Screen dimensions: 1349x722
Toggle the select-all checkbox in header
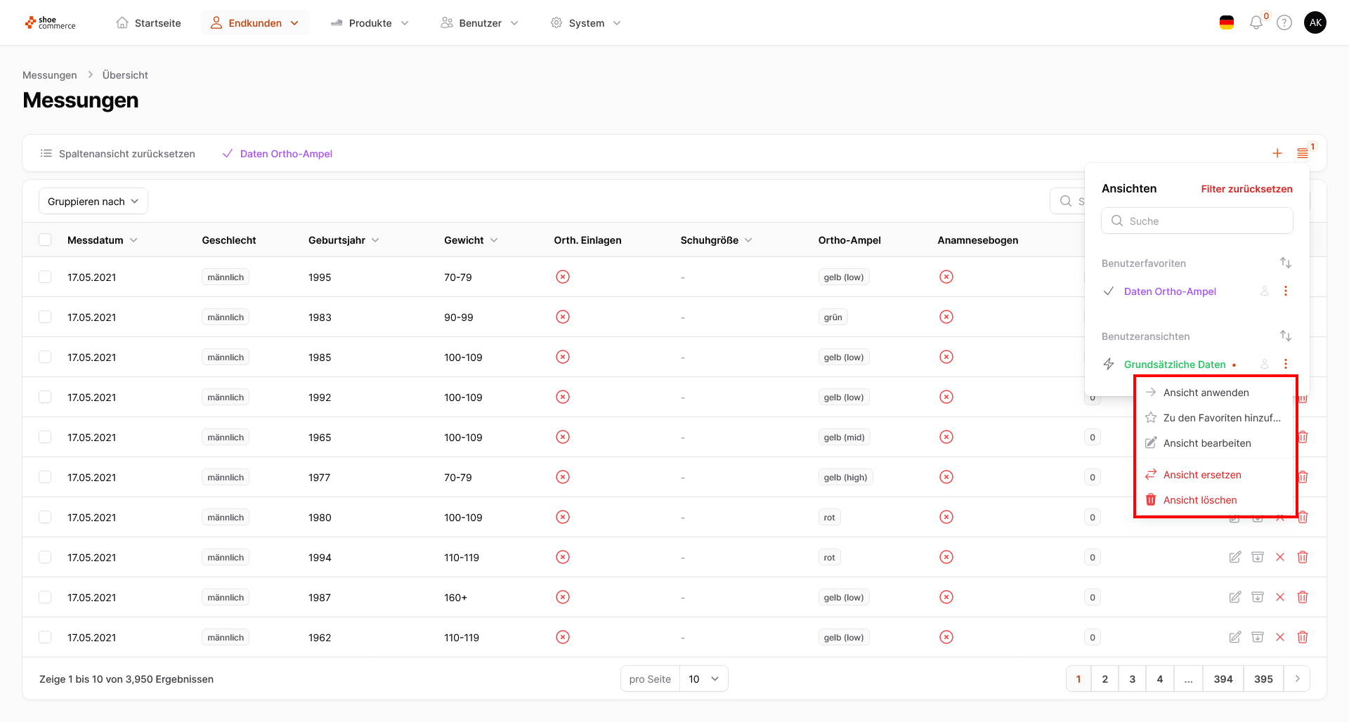(46, 240)
